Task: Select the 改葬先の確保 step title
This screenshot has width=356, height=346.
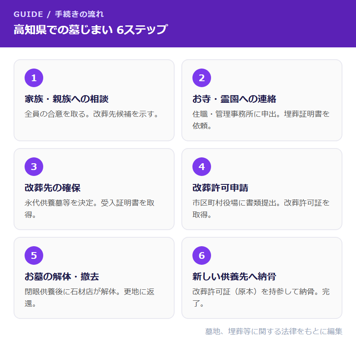Action: click(53, 188)
